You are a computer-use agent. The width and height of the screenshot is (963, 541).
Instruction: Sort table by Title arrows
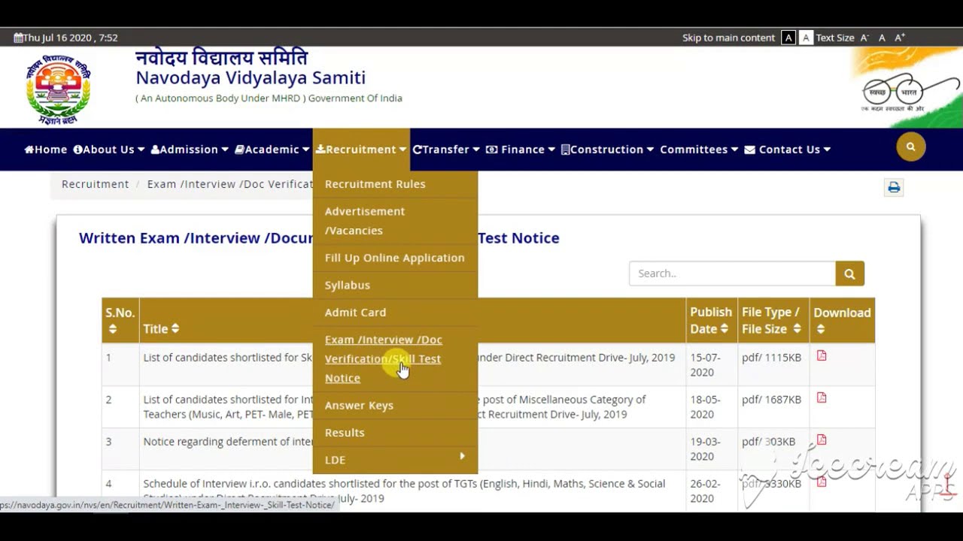pyautogui.click(x=175, y=328)
